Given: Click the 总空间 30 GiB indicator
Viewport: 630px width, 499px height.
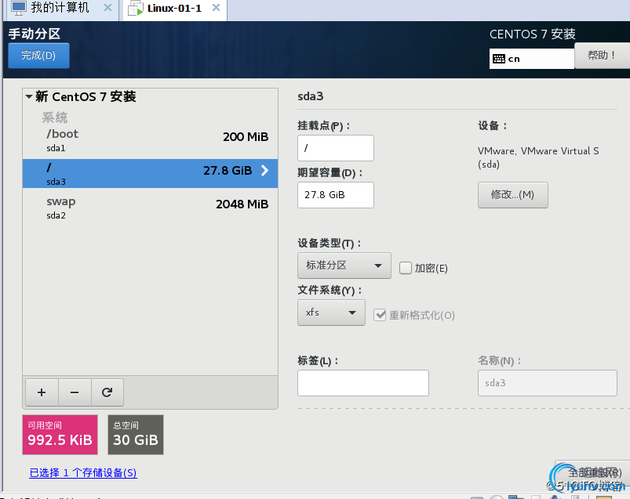Looking at the screenshot, I should (x=136, y=435).
